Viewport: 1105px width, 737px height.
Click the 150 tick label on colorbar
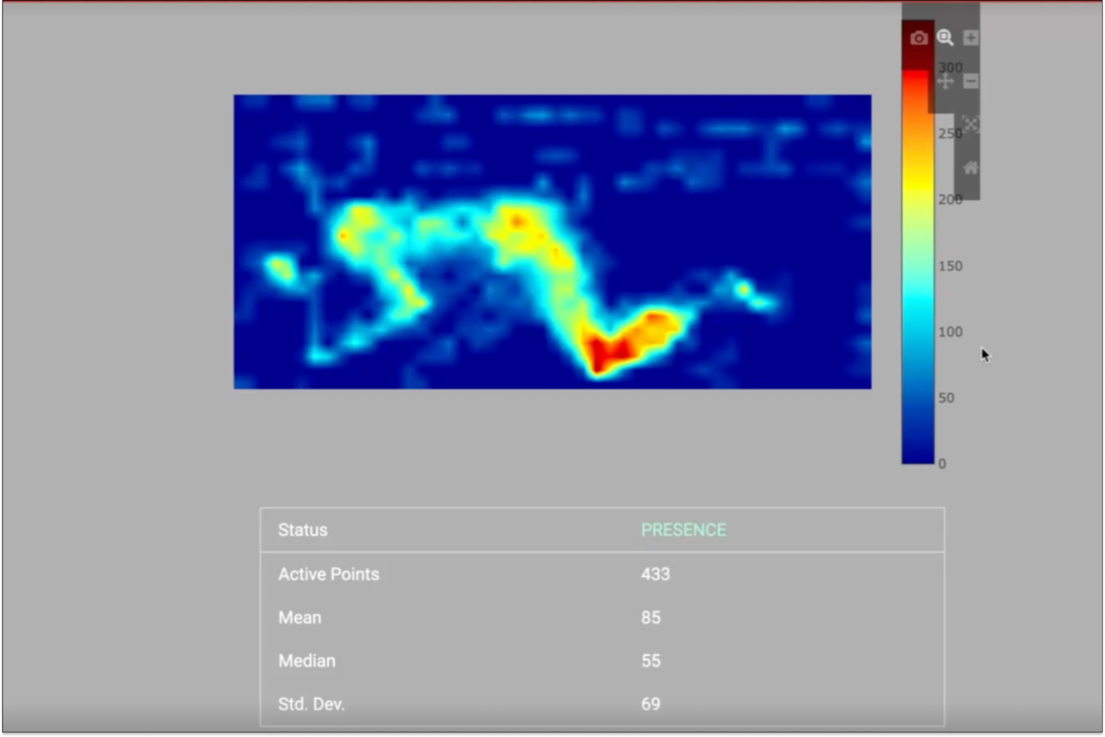coord(950,266)
